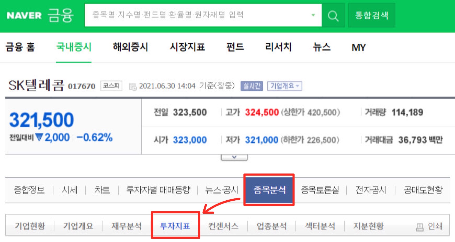This screenshot has height=242, width=455.
Task: Expand the quote details chevron below the price table
Action: pyautogui.click(x=234, y=157)
